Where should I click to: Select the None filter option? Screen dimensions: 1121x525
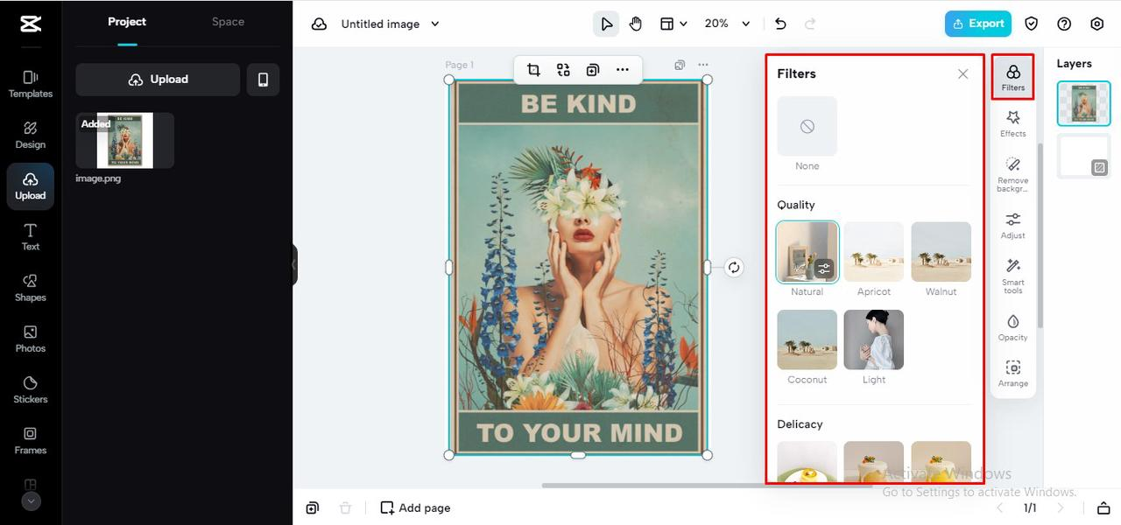point(807,125)
